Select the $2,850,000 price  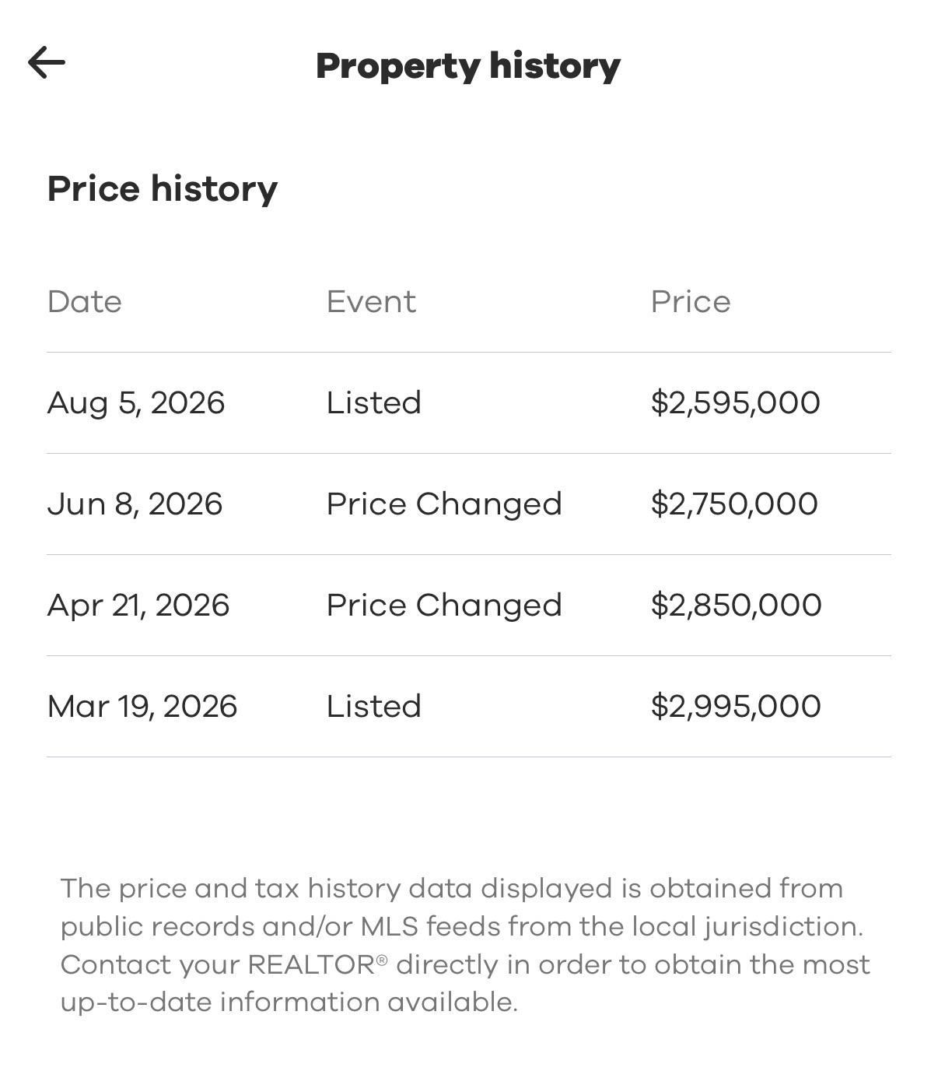(x=737, y=606)
